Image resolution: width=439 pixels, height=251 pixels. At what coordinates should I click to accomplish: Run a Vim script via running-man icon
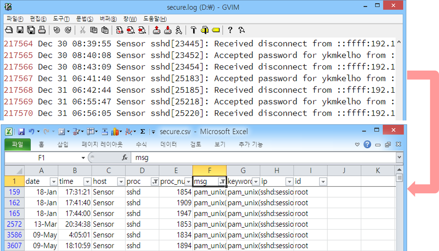tap(179, 30)
